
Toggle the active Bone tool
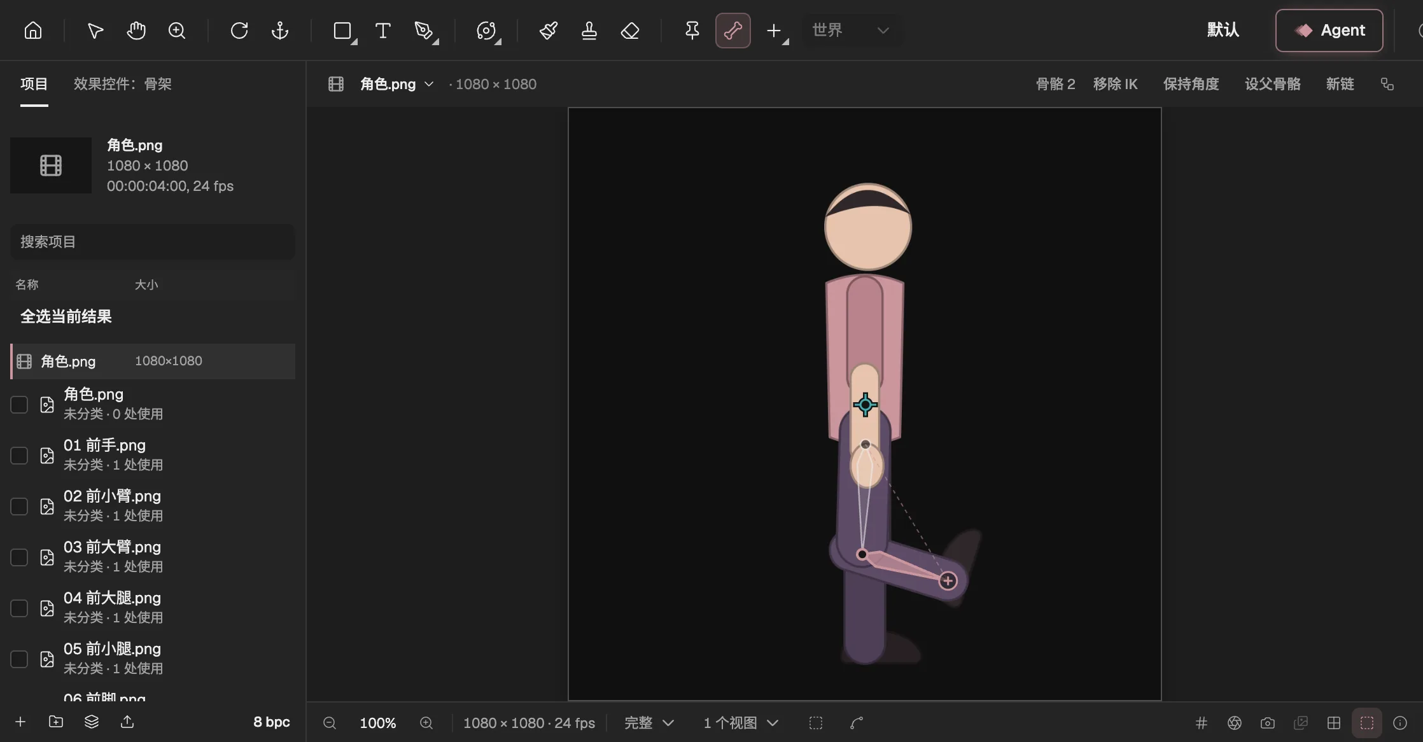tap(733, 30)
